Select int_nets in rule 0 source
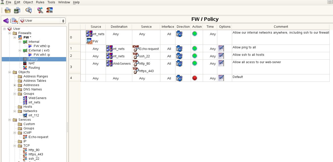The height and width of the screenshot is (162, 333). pos(95,34)
